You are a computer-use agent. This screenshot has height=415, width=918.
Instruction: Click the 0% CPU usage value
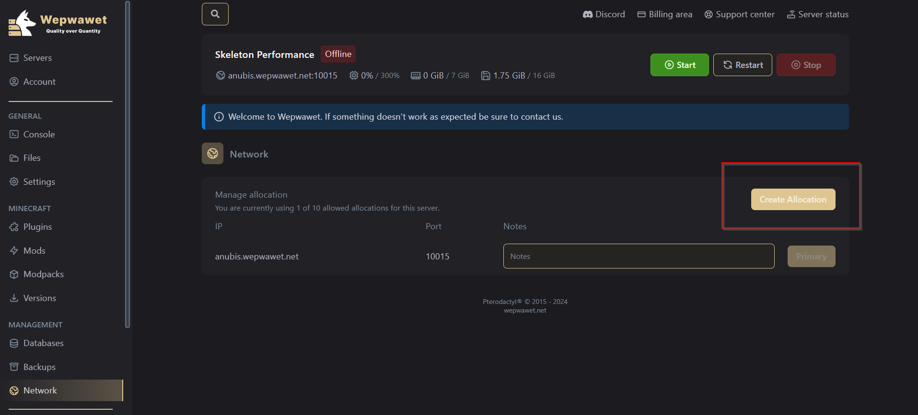click(x=367, y=76)
